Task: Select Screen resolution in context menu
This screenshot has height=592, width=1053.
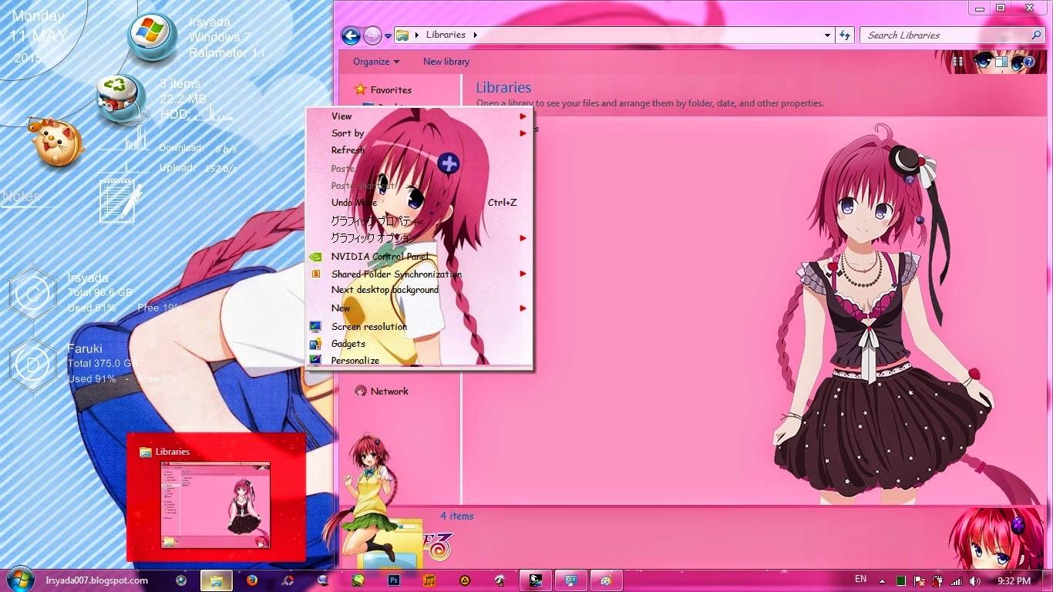Action: click(368, 326)
